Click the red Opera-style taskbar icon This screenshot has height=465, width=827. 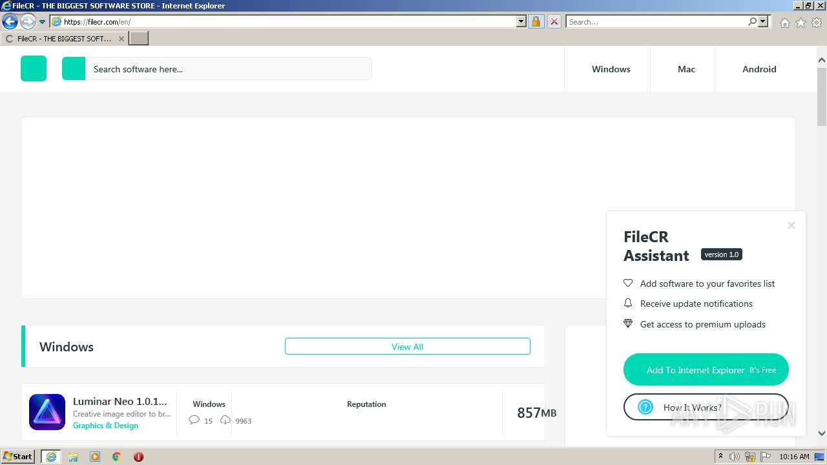(138, 456)
